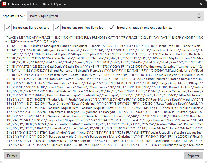Click the up-down chevron of the separator selector

[199, 16]
